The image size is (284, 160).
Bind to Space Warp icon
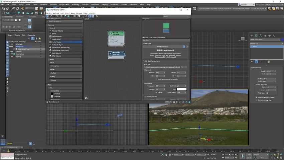click(x=22, y=8)
